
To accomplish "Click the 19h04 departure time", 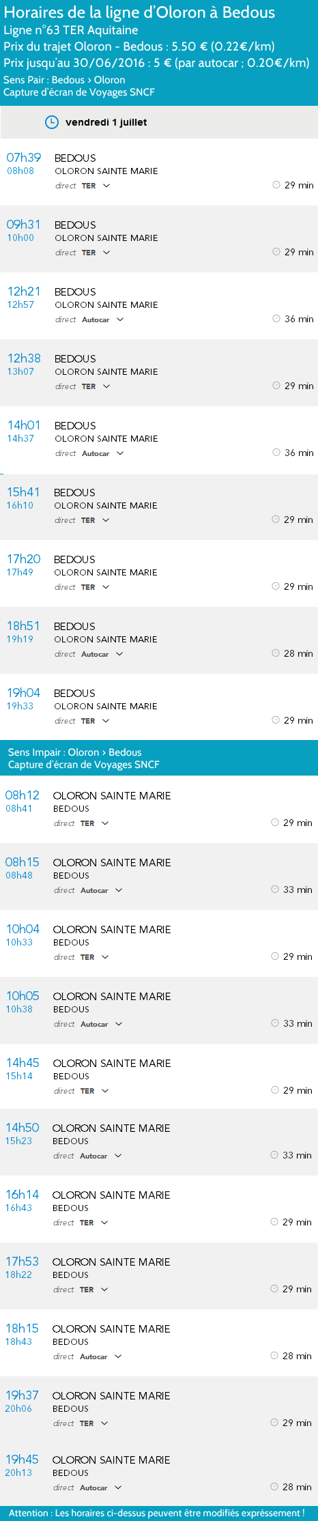I will 24,693.
